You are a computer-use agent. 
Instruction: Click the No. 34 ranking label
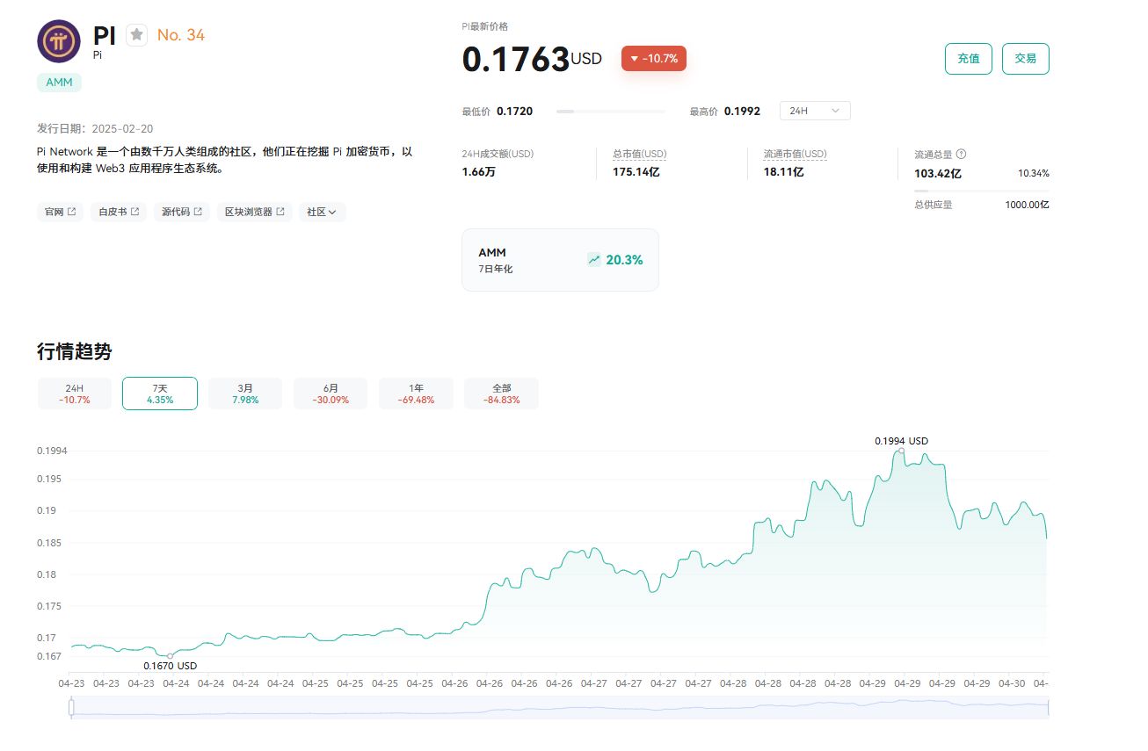(x=181, y=35)
